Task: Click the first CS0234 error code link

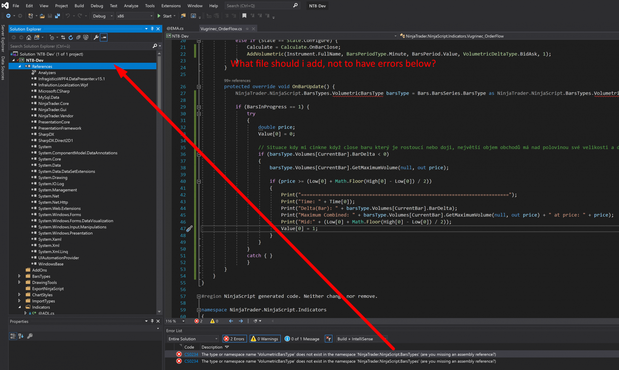Action: click(191, 354)
